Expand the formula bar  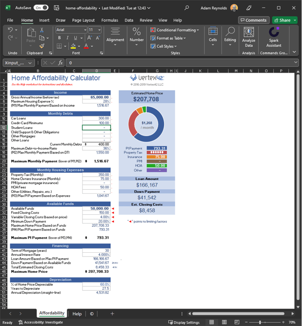coord(295,63)
